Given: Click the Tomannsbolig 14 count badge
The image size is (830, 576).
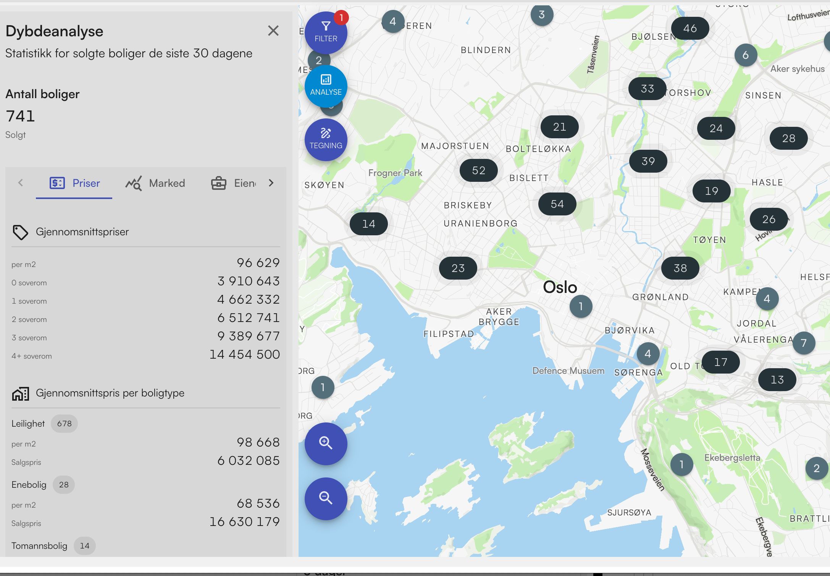Looking at the screenshot, I should coord(84,546).
